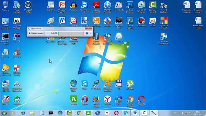Select the Audacity desktop icon
This screenshot has width=206, height=116.
[73, 6]
